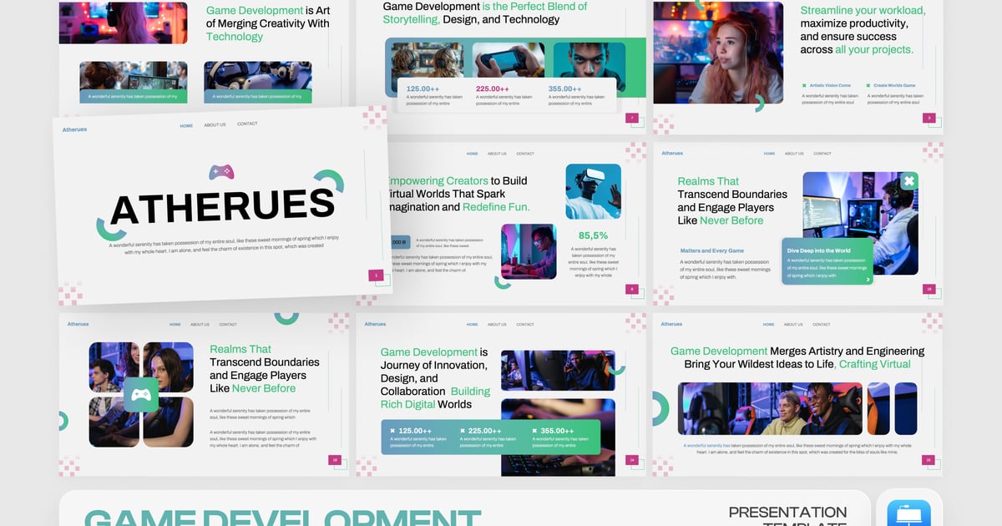Viewport: 1002px width, 526px height.
Task: Click the arrow in Dive Deep card
Action: pos(868,280)
